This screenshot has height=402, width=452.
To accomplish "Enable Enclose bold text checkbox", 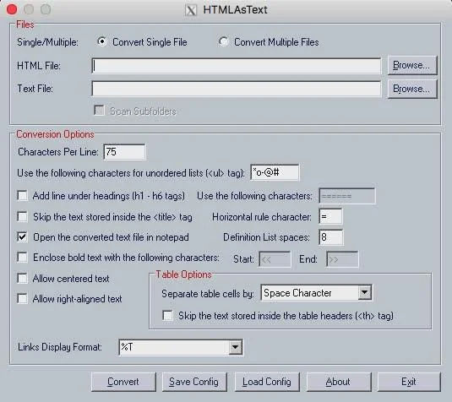I will point(23,258).
